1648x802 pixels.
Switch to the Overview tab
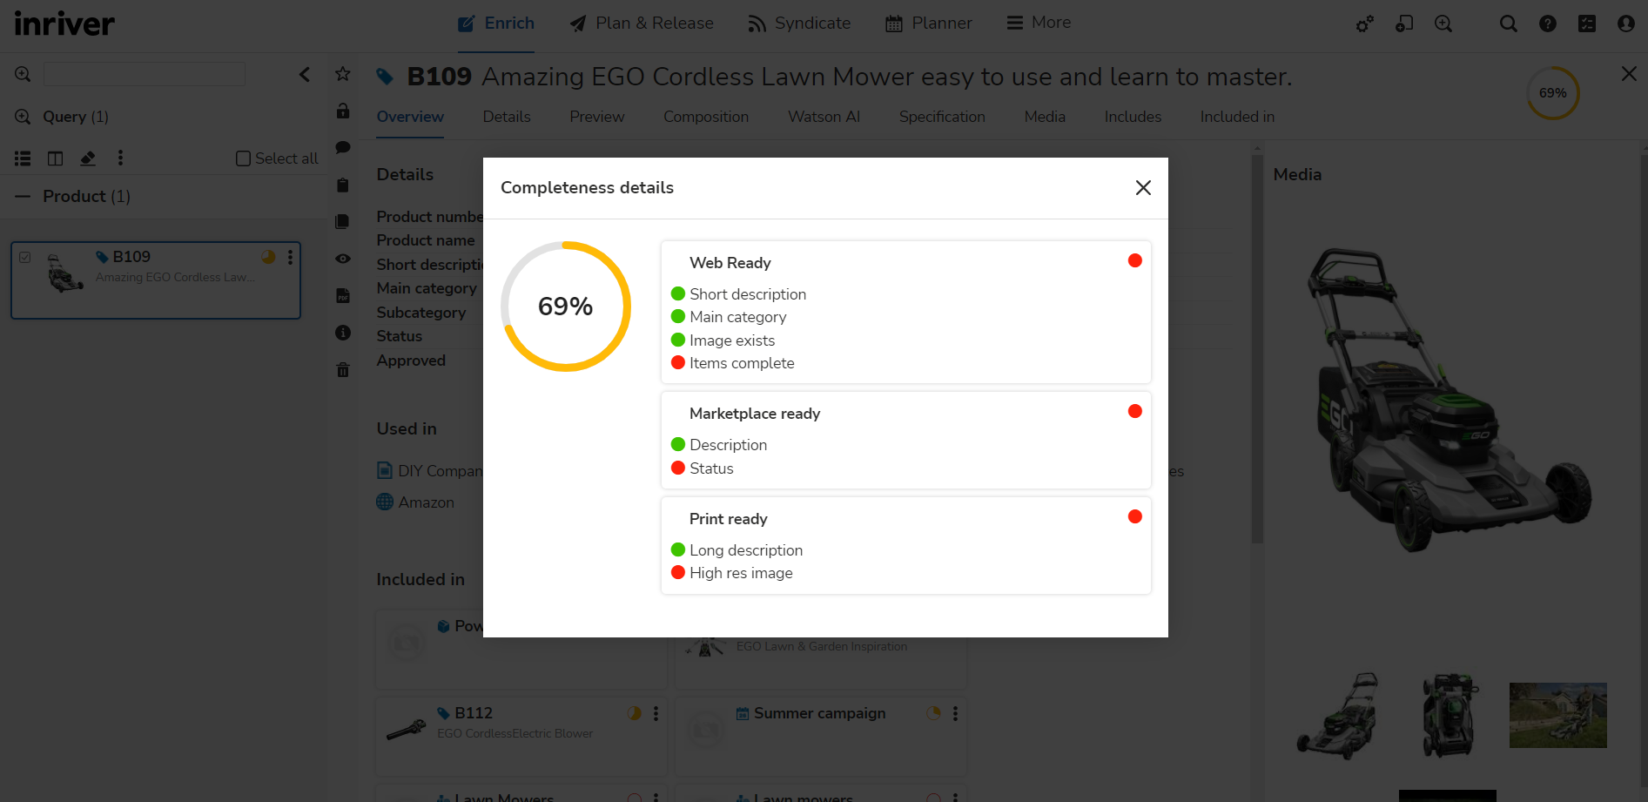[410, 117]
